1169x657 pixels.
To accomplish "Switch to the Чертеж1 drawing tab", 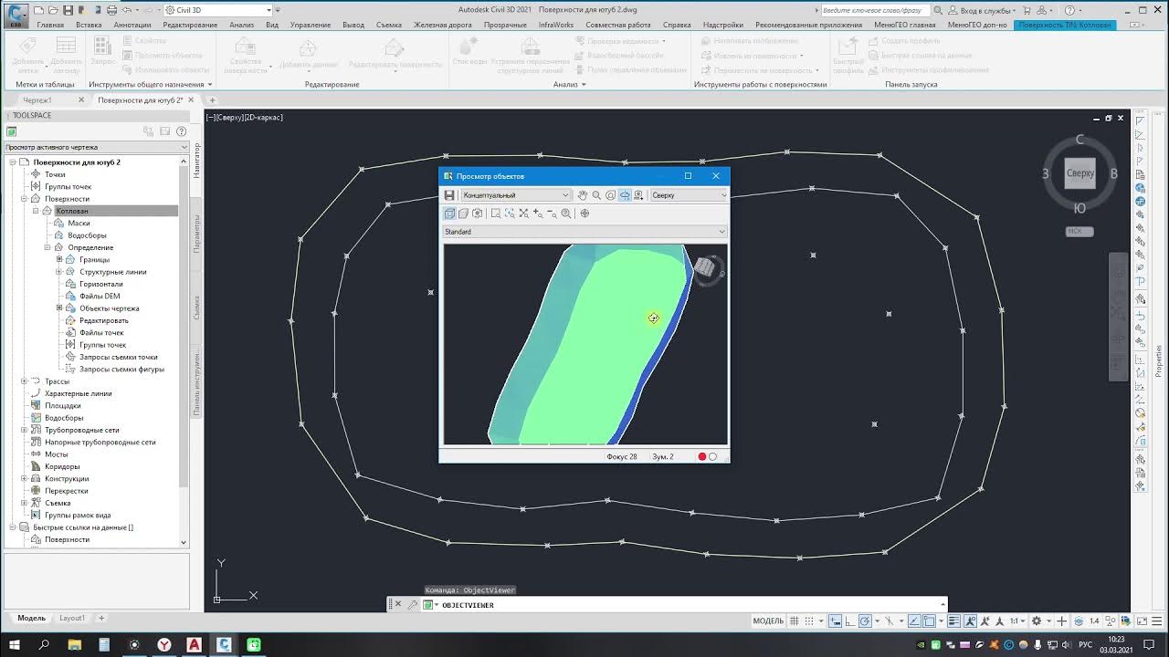I will click(x=37, y=99).
